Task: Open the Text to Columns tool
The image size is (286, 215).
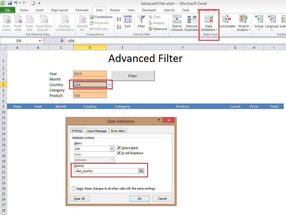Action: [x=177, y=19]
